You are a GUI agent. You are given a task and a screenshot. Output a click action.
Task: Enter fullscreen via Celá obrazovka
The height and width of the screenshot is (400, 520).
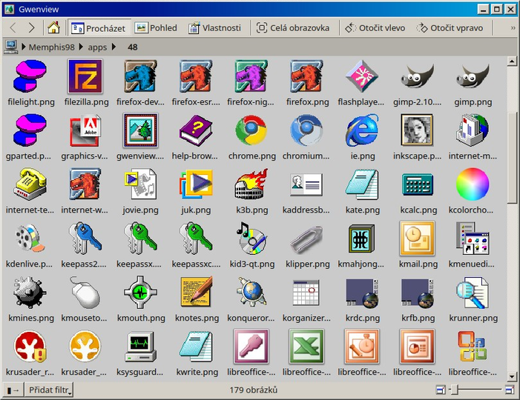click(x=293, y=28)
